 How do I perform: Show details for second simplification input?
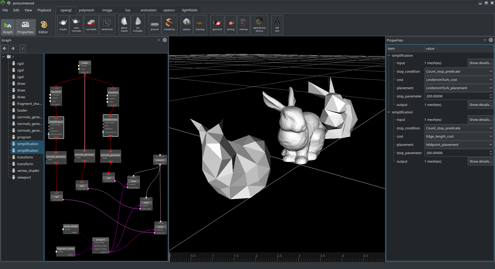[481, 120]
